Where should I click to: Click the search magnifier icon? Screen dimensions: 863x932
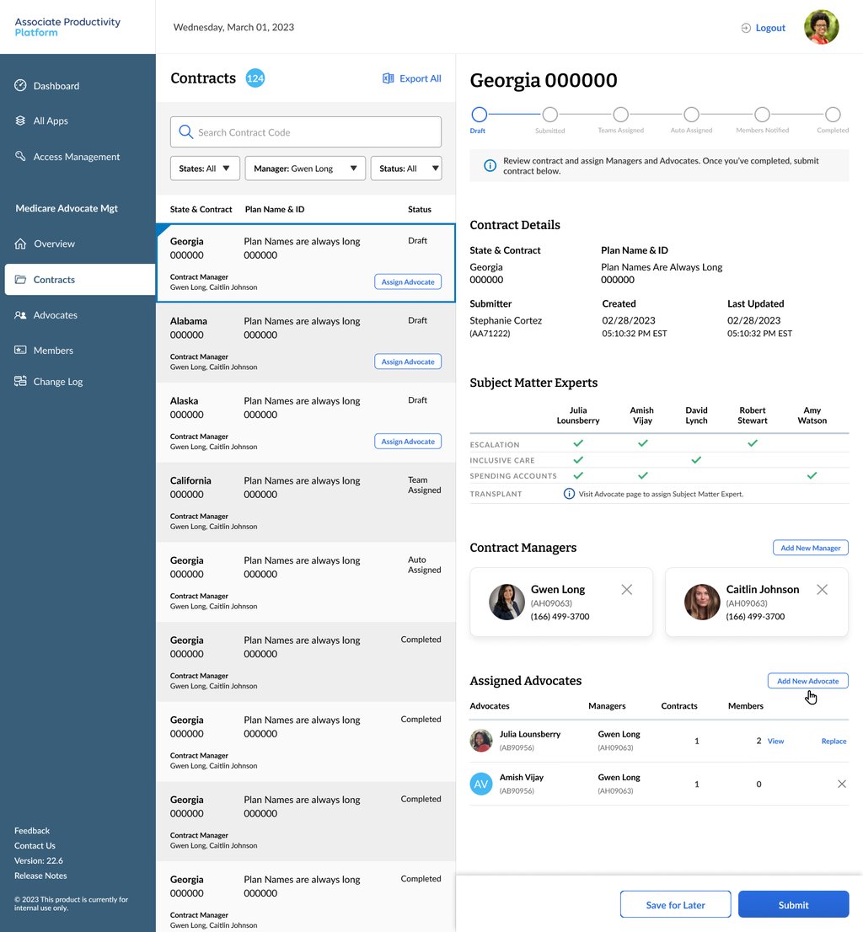(186, 132)
